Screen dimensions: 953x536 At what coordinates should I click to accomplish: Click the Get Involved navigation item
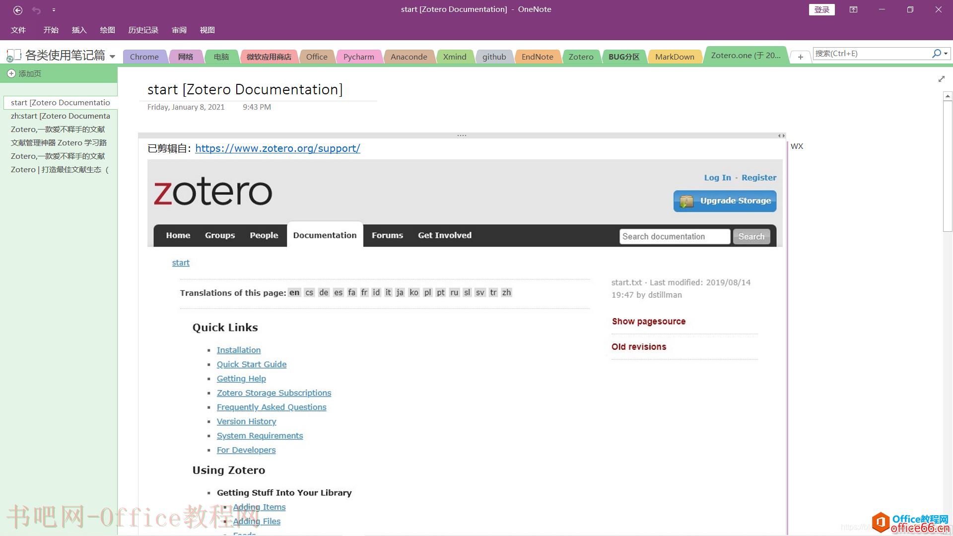click(x=445, y=235)
